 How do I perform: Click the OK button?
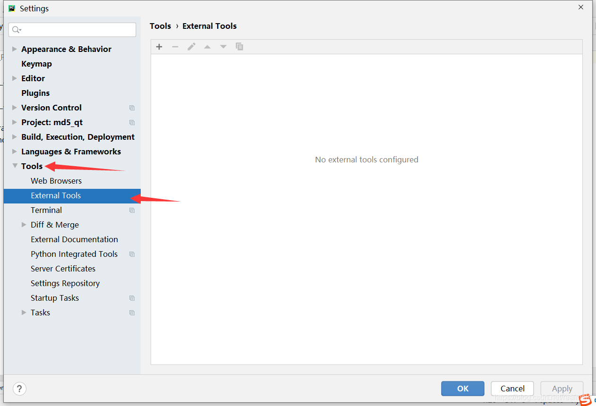click(x=463, y=389)
